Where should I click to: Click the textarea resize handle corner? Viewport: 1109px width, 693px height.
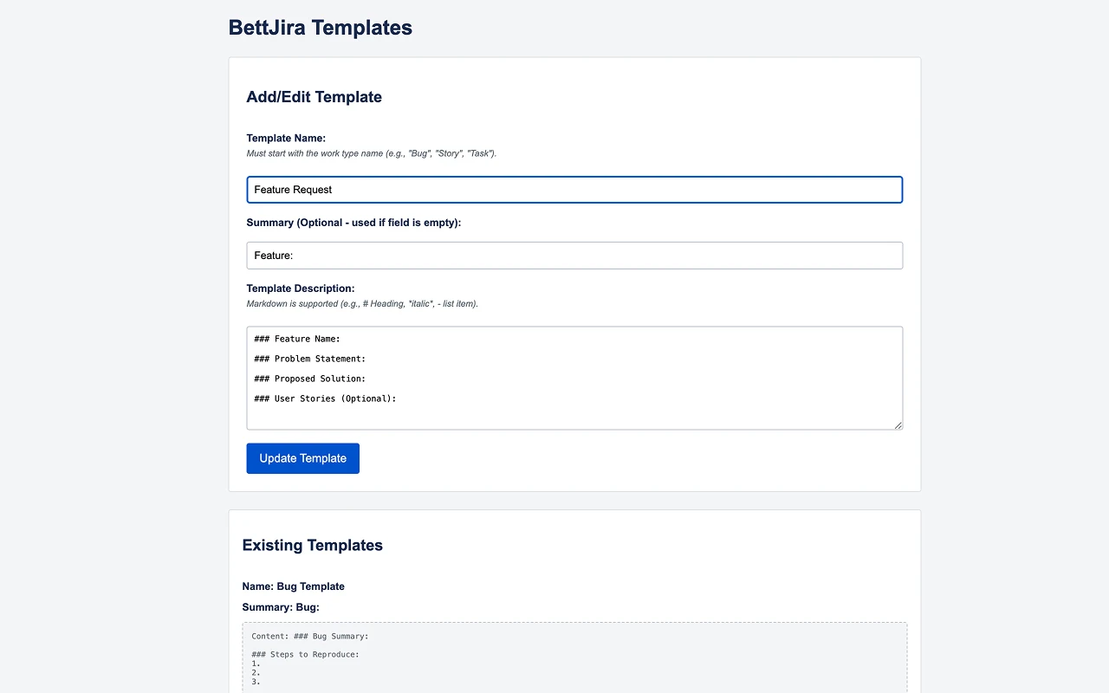[x=898, y=424]
